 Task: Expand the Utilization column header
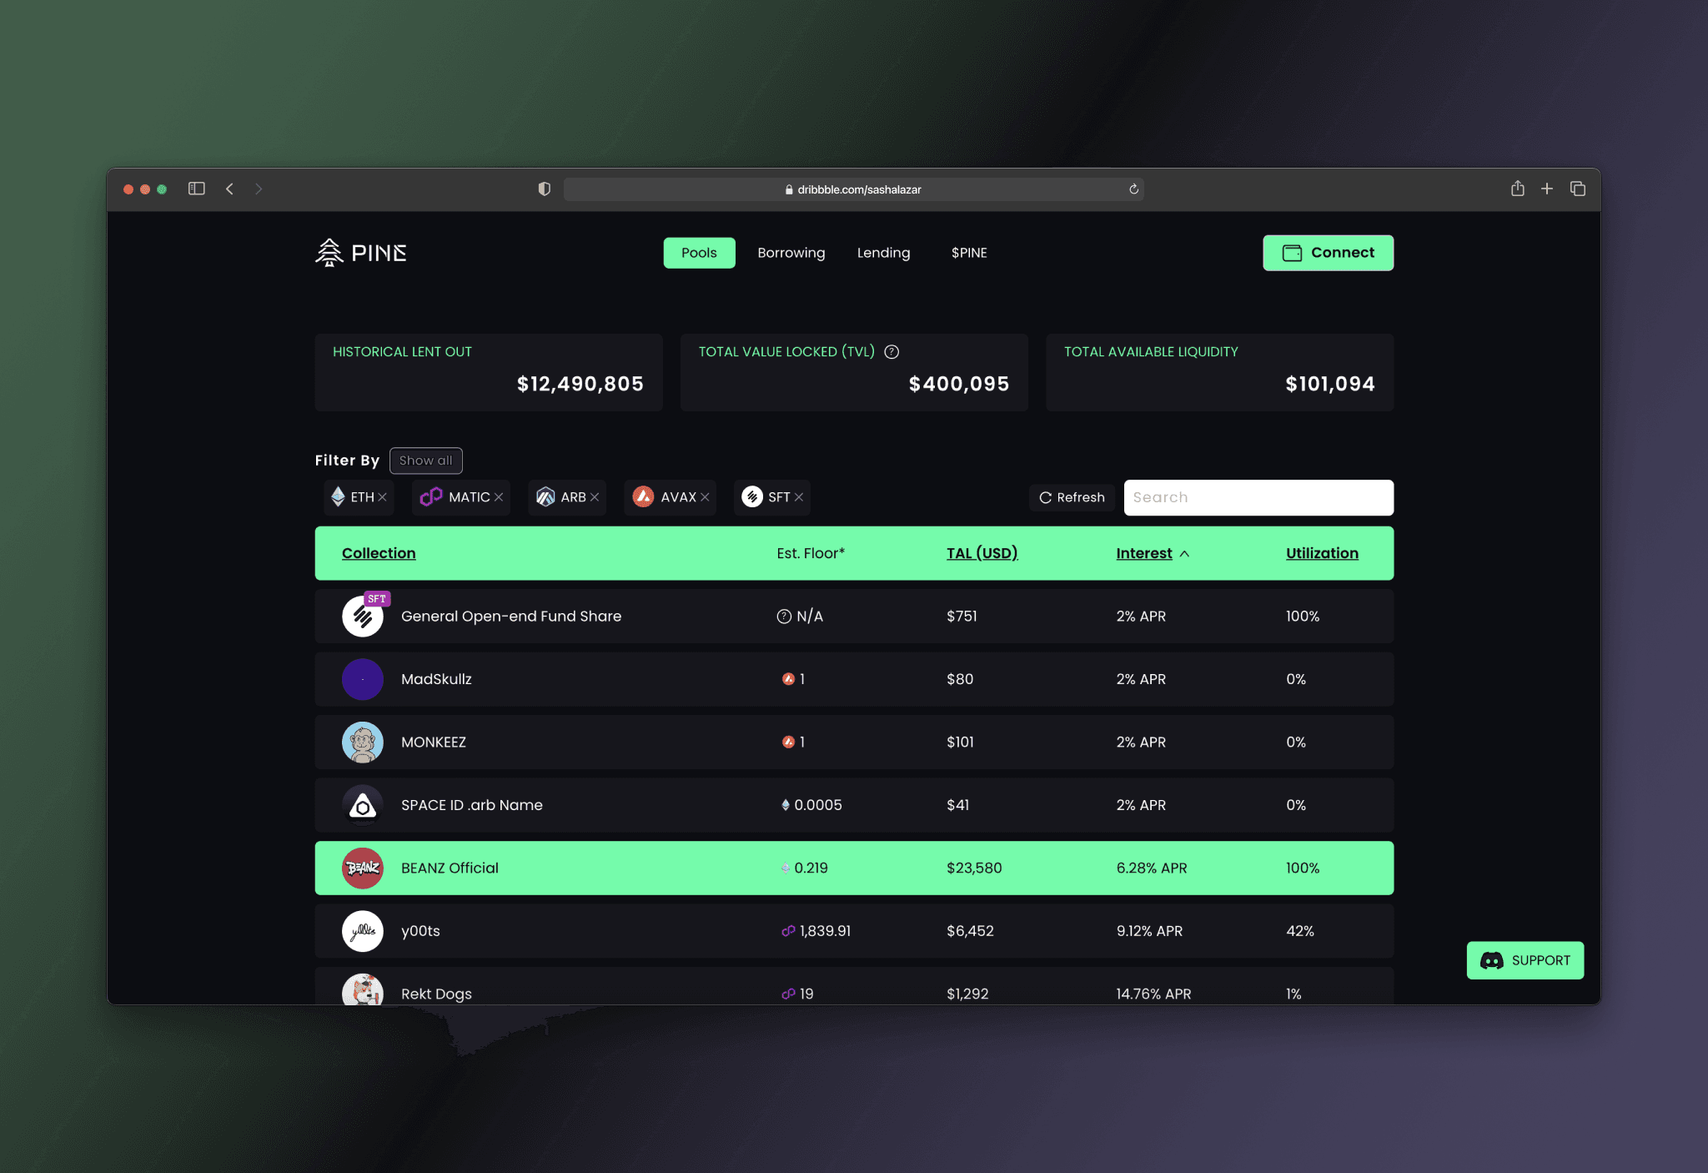click(1319, 552)
